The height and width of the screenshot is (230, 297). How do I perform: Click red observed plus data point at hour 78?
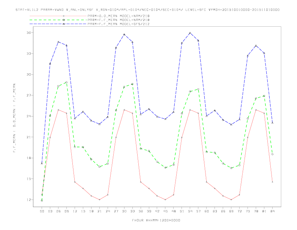pos(256,110)
